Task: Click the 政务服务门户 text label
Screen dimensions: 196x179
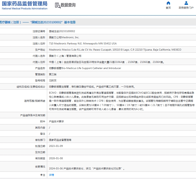Action: pos(186,8)
